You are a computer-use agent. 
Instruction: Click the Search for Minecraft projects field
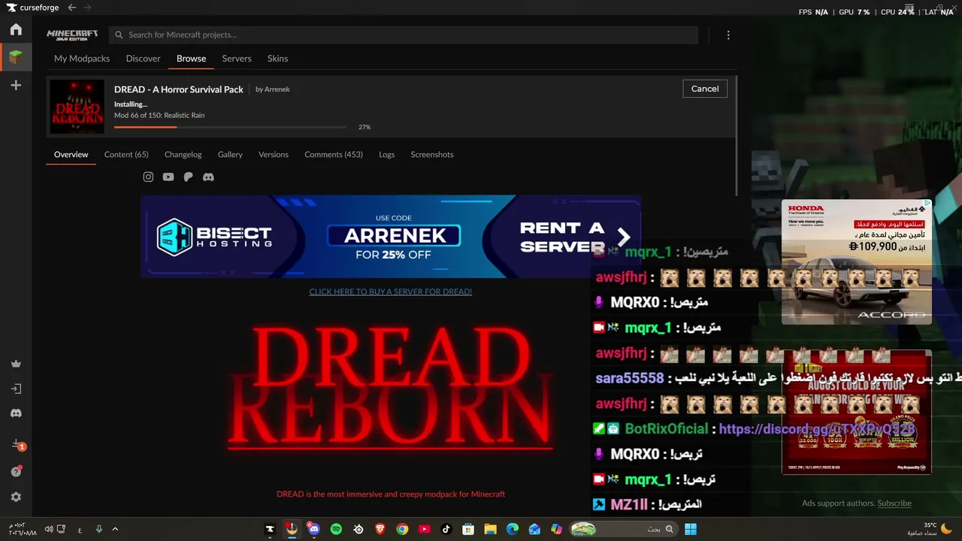coord(404,35)
